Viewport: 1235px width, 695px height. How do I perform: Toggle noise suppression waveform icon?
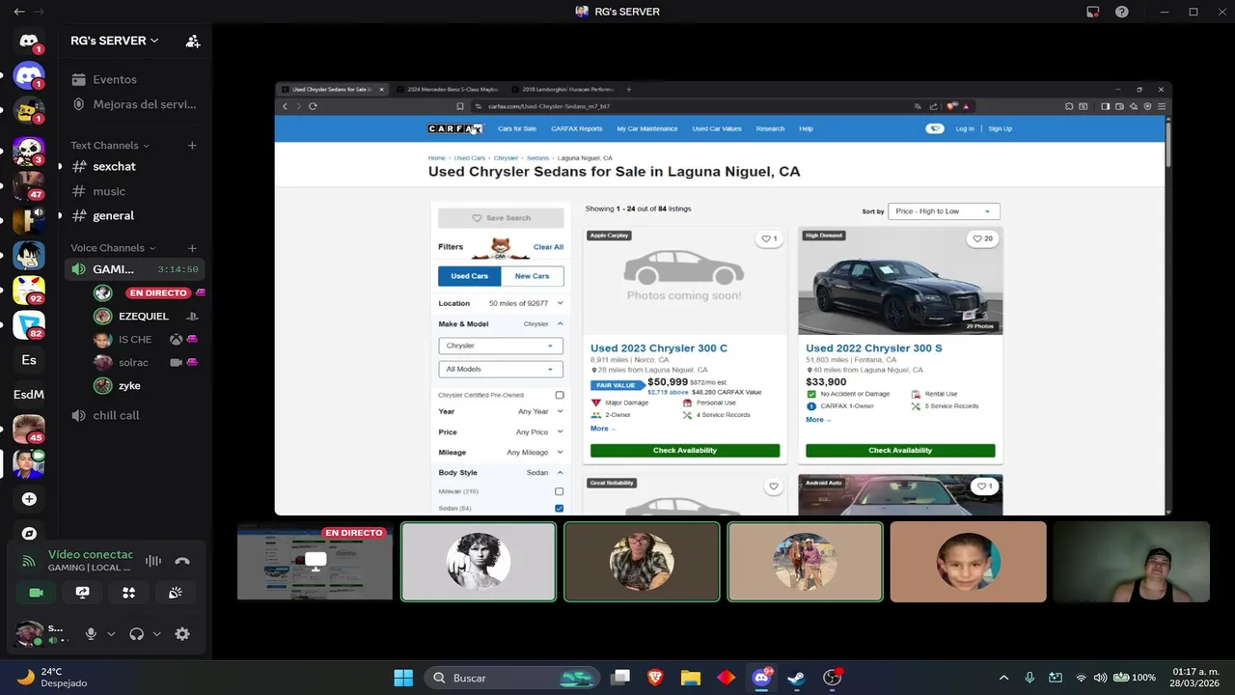pos(153,561)
